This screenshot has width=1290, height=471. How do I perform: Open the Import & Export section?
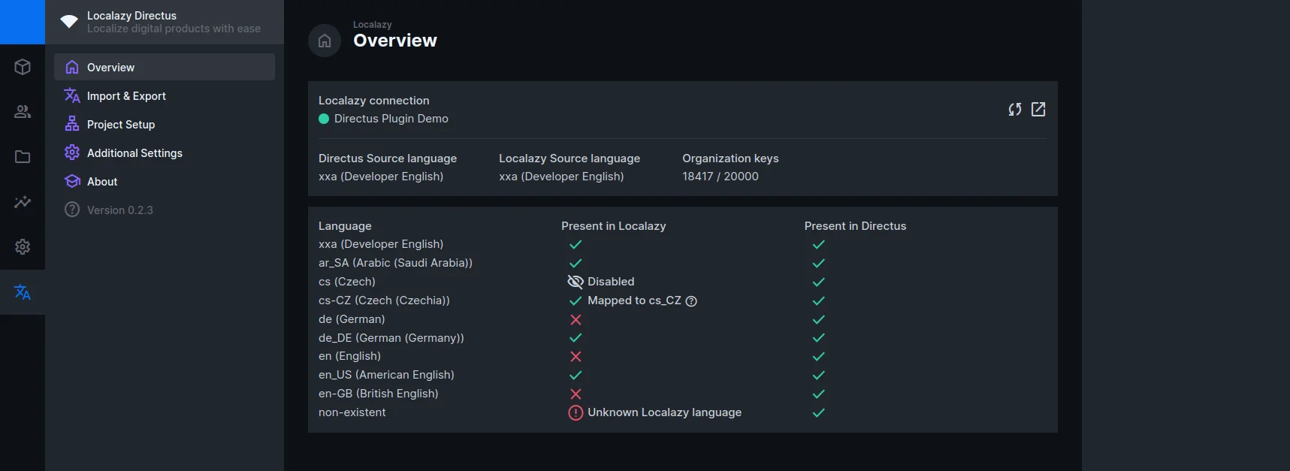[x=126, y=95]
